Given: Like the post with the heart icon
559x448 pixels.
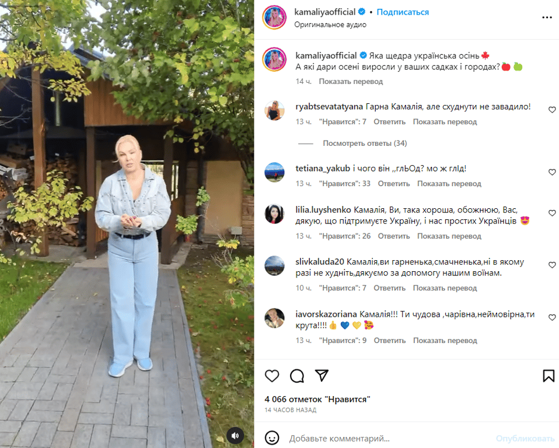Looking at the screenshot, I should tap(272, 376).
